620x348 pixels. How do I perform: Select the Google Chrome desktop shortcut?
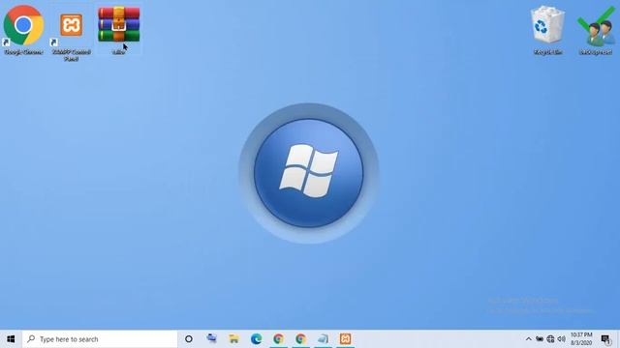coord(23,30)
